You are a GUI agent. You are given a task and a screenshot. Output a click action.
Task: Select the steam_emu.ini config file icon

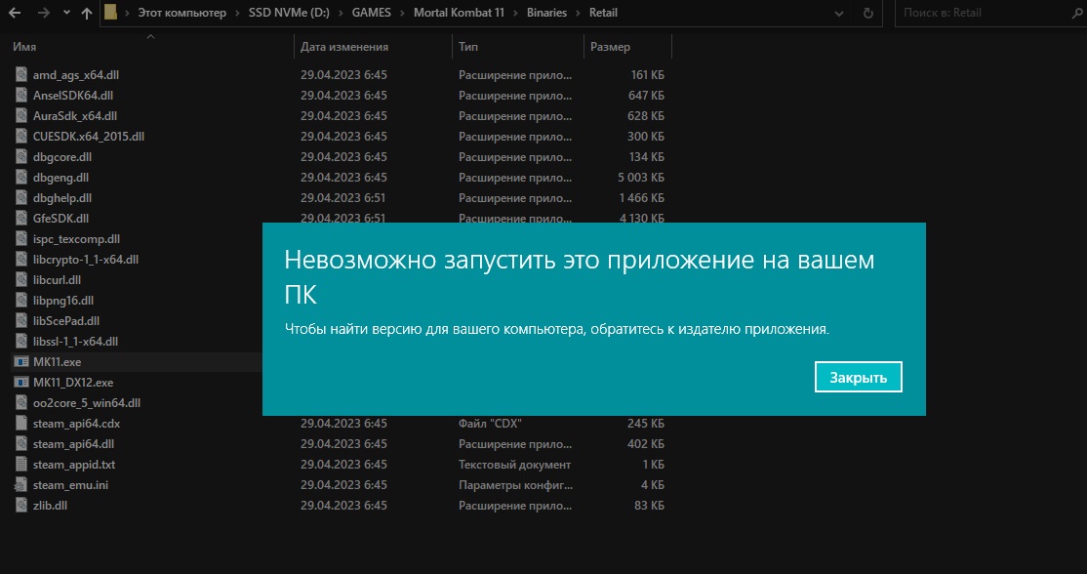tap(21, 485)
